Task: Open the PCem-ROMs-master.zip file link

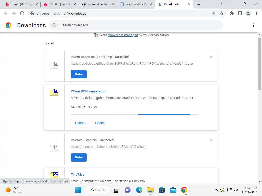Action: 89,91
